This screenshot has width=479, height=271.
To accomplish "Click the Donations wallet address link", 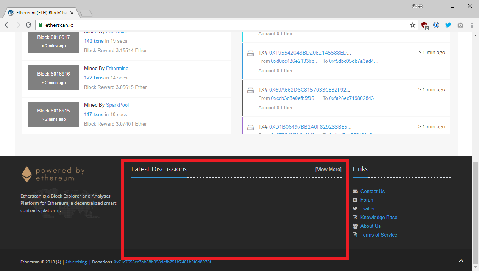I will pos(162,262).
